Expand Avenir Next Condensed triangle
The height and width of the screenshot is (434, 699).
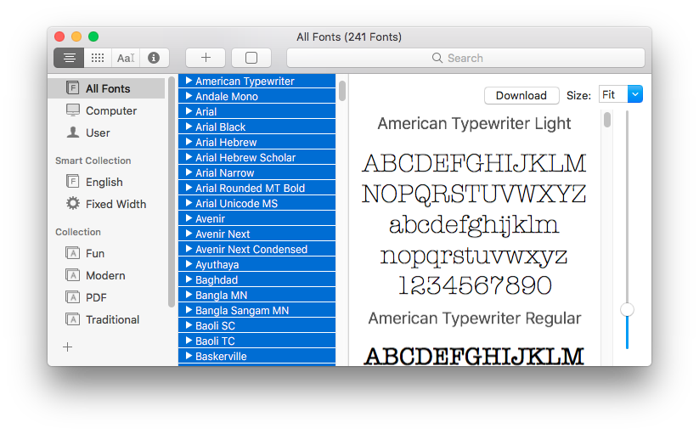(189, 249)
